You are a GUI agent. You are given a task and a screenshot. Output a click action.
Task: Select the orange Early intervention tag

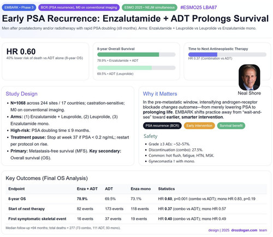[199, 126]
